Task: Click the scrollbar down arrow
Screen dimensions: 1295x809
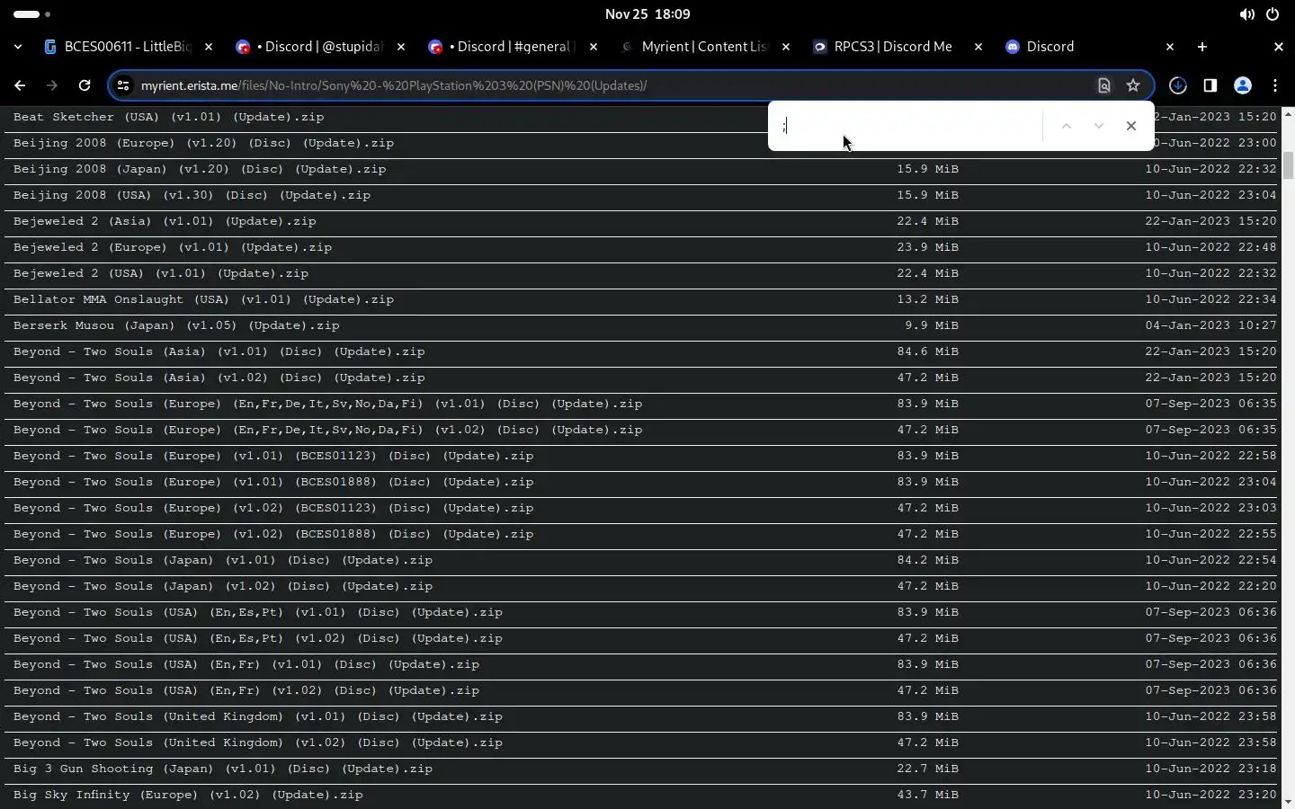Action: 1288,801
